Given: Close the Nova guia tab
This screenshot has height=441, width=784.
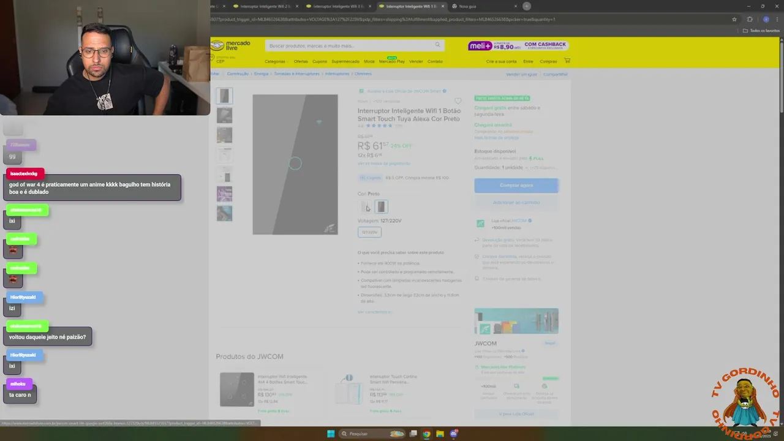Looking at the screenshot, I should (x=516, y=6).
